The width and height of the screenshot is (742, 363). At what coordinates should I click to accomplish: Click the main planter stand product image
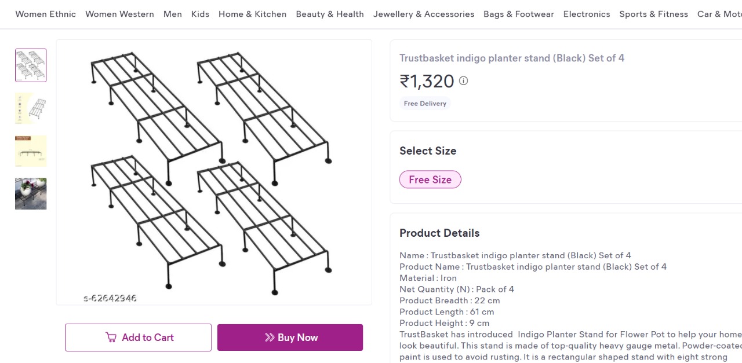(x=214, y=172)
